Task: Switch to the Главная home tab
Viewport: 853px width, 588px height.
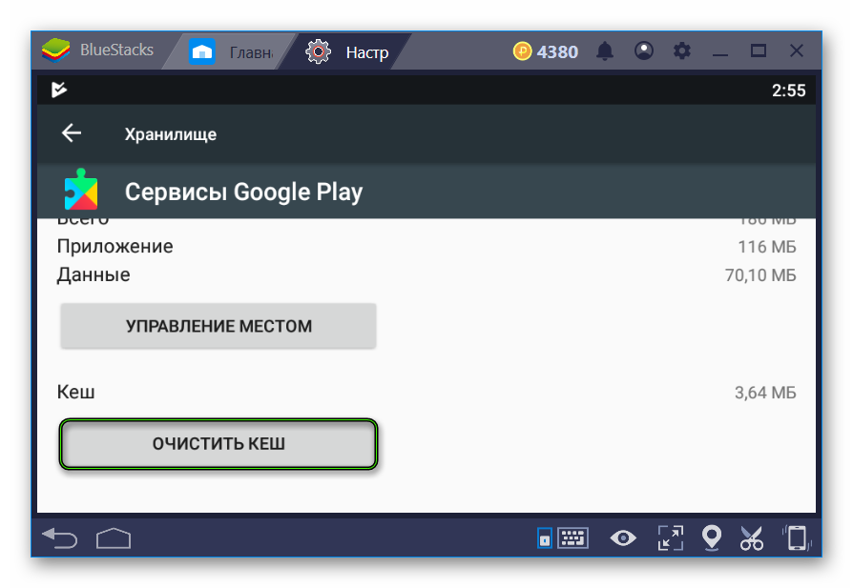Action: (230, 52)
